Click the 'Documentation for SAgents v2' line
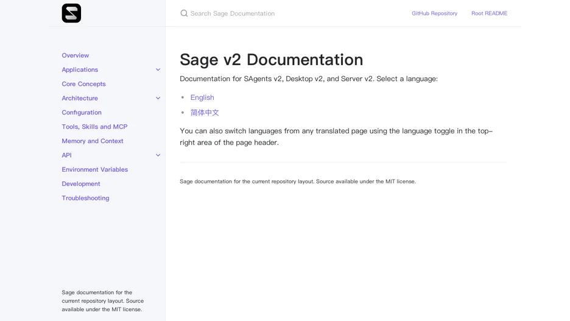570x321 pixels. pyautogui.click(x=309, y=79)
